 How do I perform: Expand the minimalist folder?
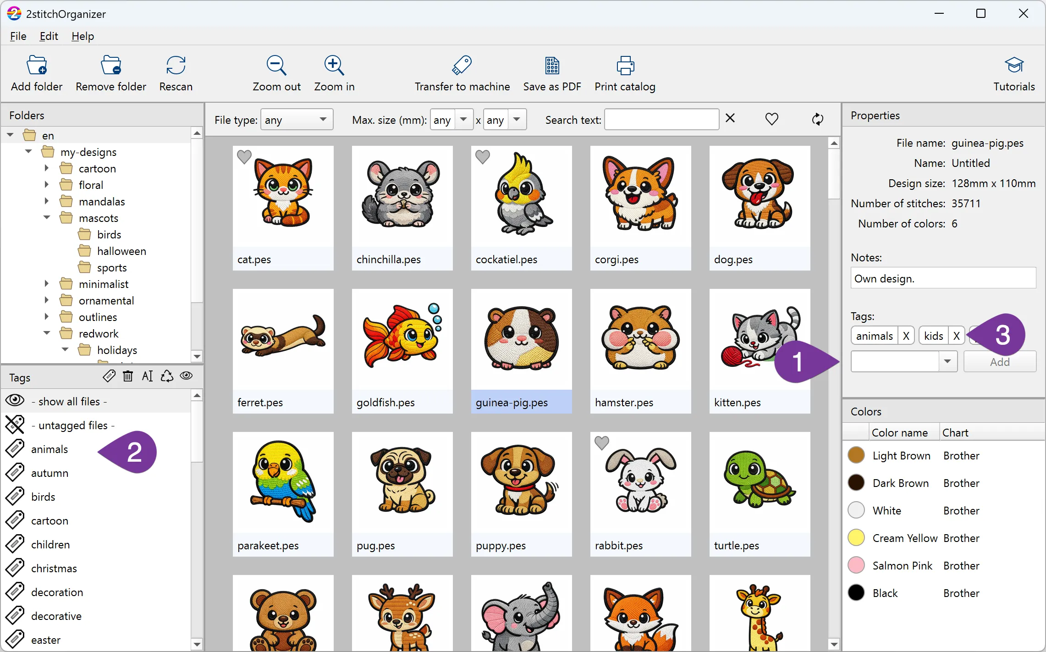pyautogui.click(x=47, y=284)
